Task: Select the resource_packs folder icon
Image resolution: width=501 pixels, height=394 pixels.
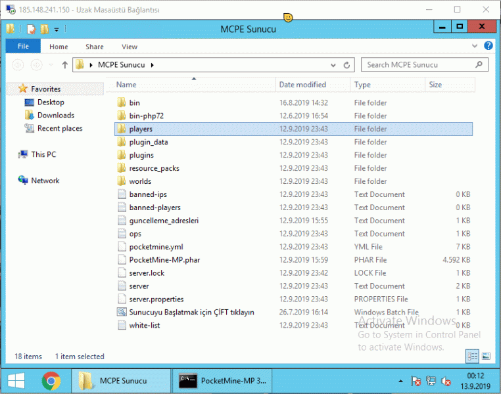Action: (122, 168)
